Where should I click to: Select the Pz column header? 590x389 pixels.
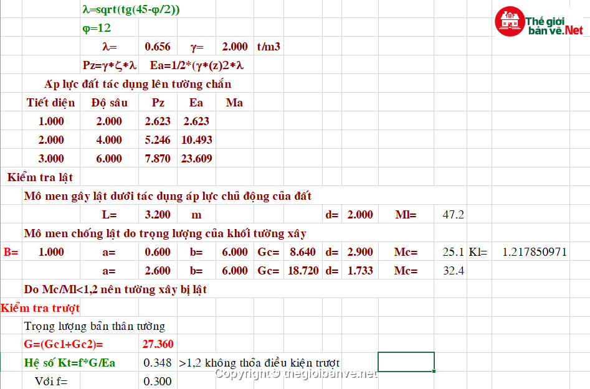click(x=158, y=103)
